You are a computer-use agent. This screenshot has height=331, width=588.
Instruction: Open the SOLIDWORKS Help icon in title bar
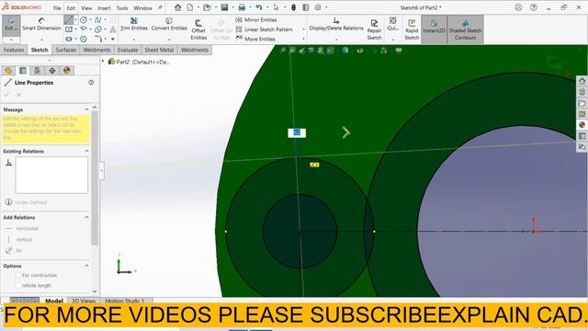533,7
